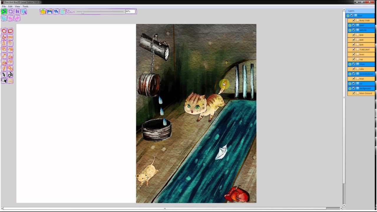Image resolution: width=377 pixels, height=212 pixels.
Task: Click the pale blue icon left of Undo
Action: point(4,18)
